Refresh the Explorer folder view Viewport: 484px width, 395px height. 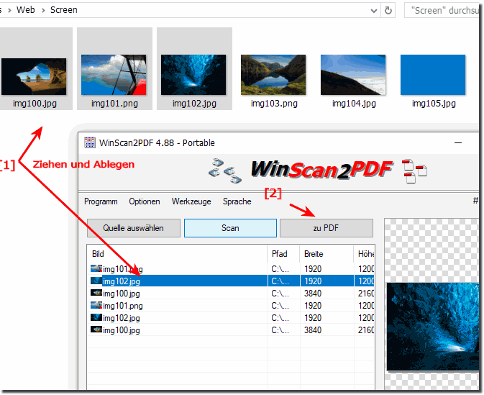(388, 11)
